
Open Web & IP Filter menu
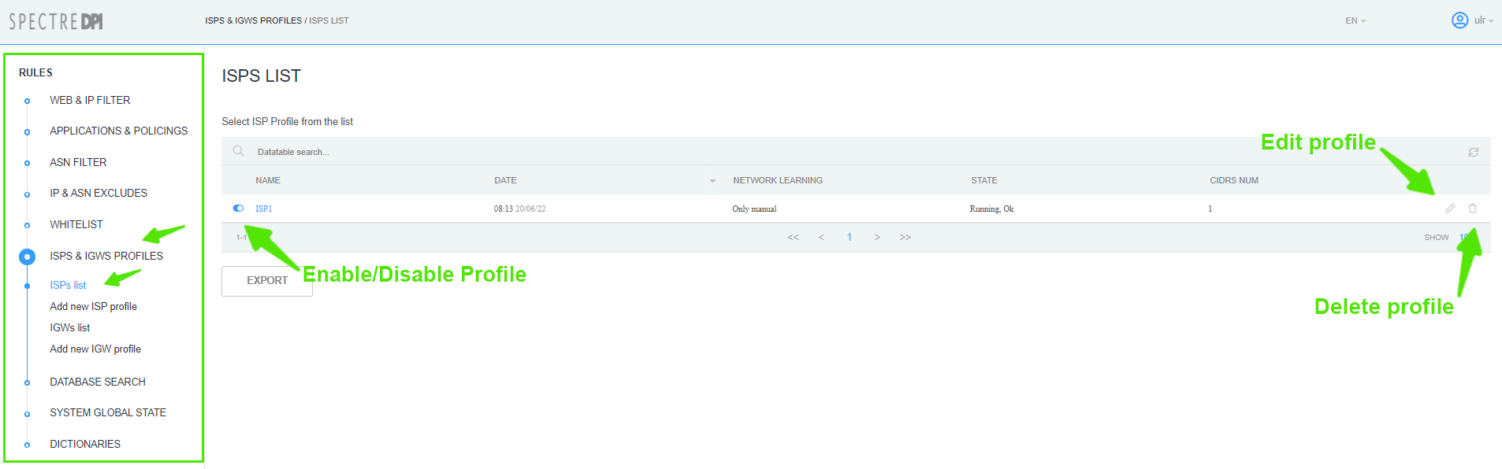90,100
